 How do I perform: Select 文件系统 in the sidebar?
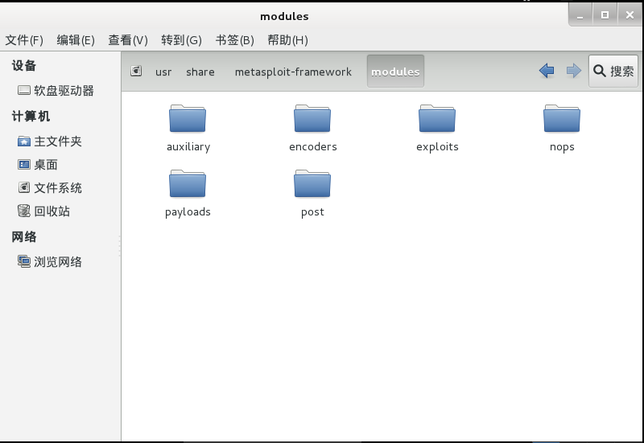(x=57, y=188)
